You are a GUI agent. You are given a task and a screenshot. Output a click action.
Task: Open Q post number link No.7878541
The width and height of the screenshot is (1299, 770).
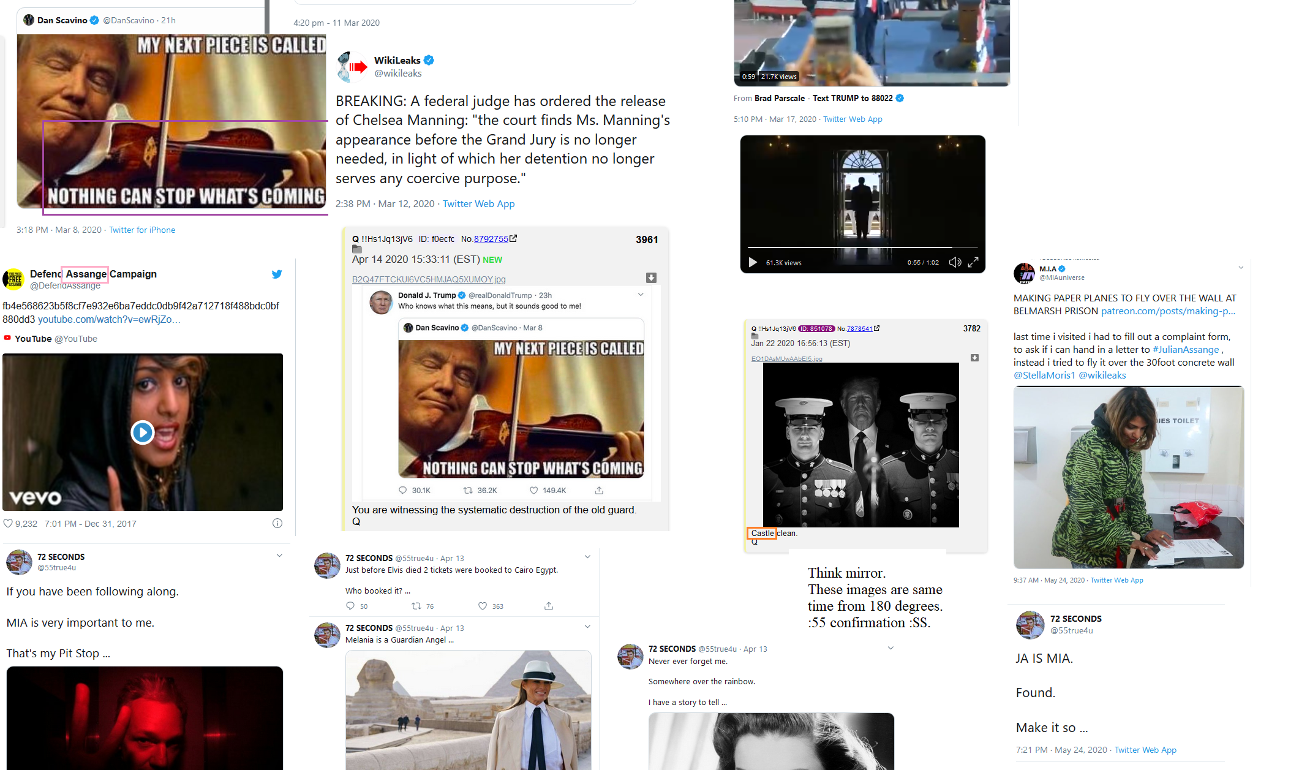(859, 329)
